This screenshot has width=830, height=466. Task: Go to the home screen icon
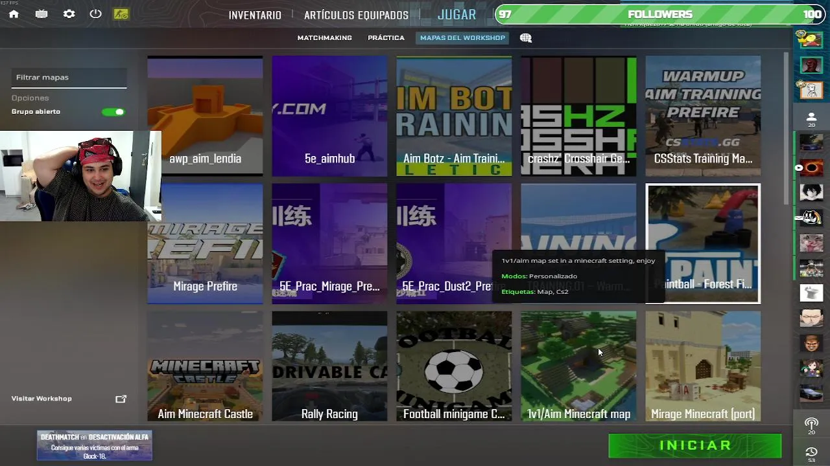tap(14, 14)
